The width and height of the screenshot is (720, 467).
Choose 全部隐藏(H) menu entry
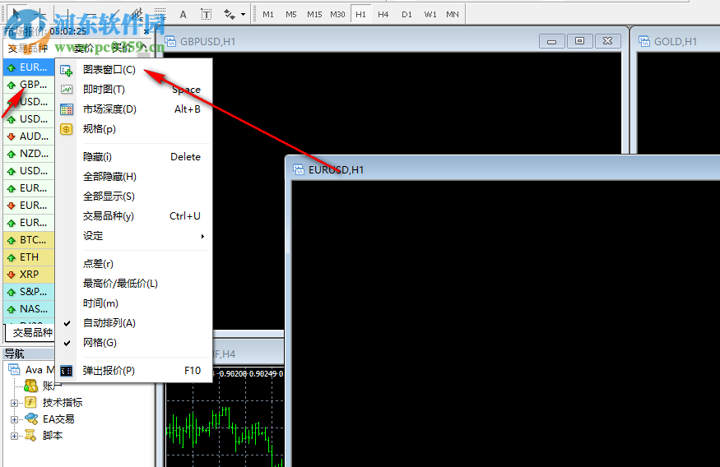pyautogui.click(x=133, y=177)
